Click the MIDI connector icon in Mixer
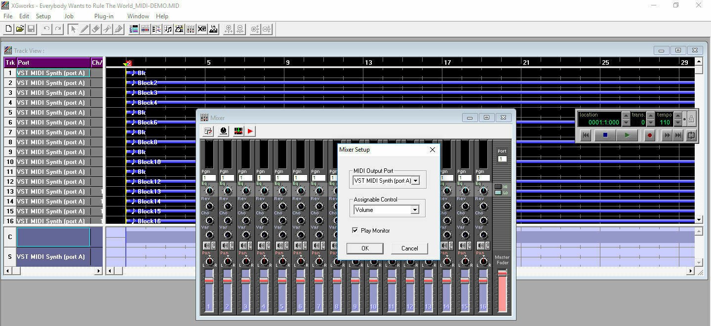The width and height of the screenshot is (711, 326). pos(223,131)
